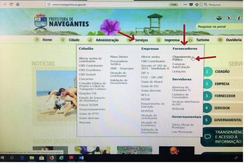Click the 110% zoom level indicator
This screenshot has width=244, height=163.
click(174, 5)
